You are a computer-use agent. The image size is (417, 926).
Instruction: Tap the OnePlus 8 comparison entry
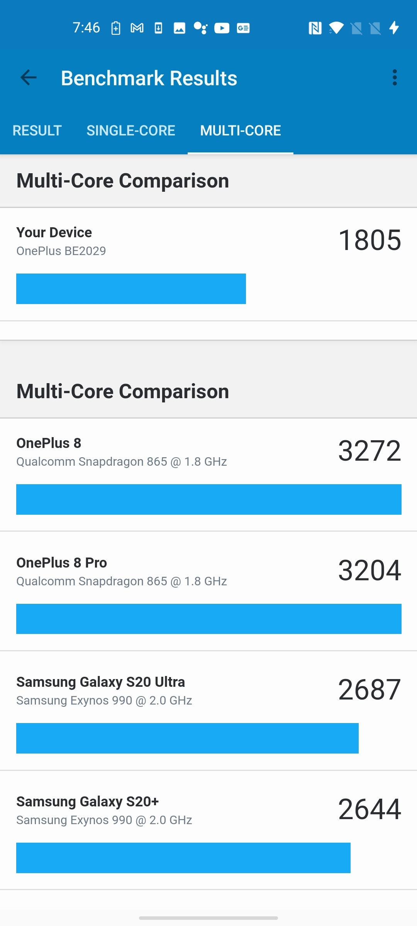(x=208, y=475)
